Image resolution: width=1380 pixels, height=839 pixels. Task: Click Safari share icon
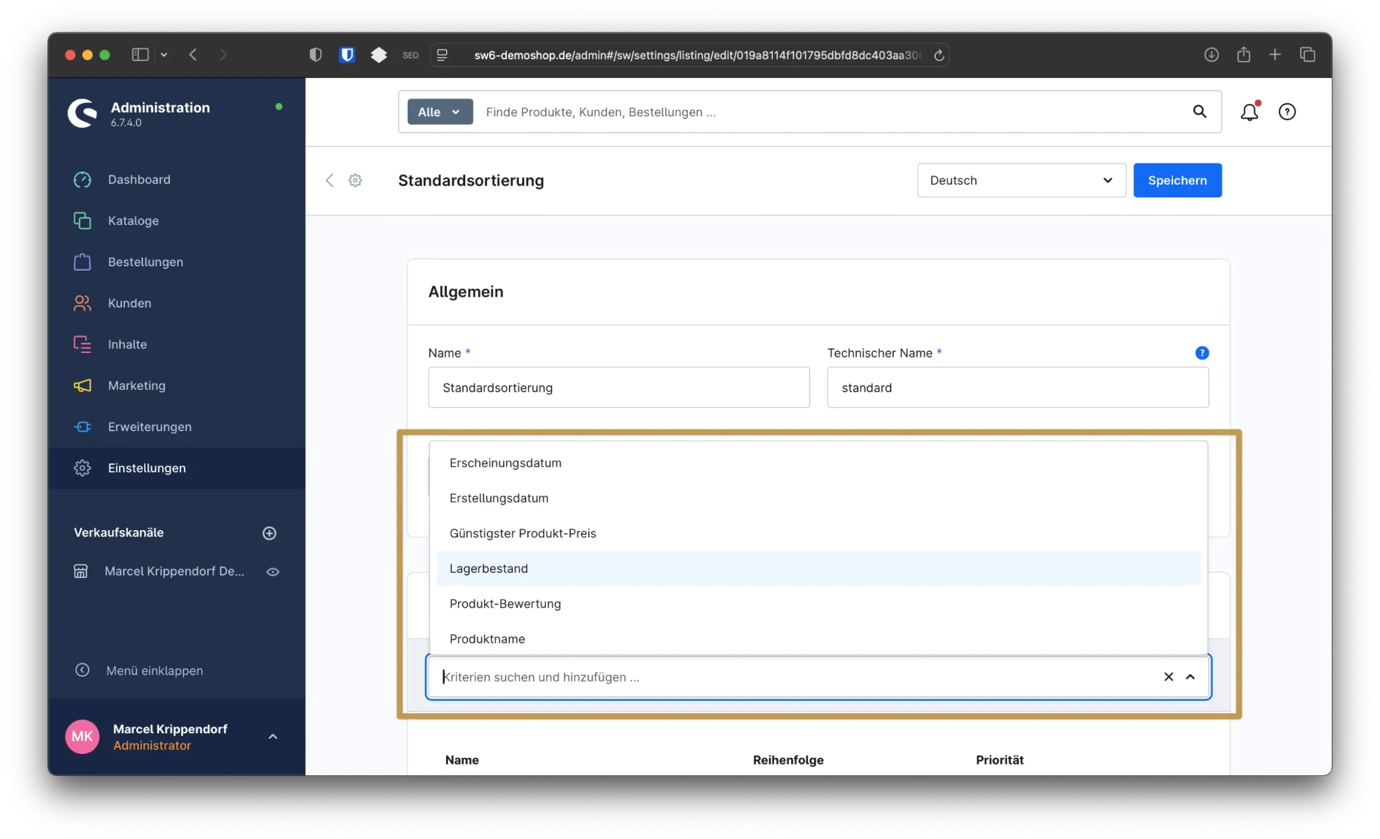(1243, 55)
